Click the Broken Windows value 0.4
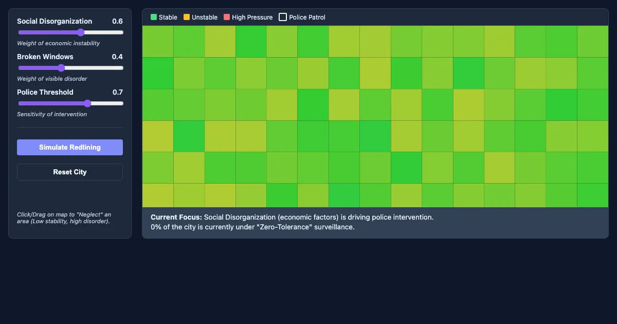This screenshot has width=617, height=324. (117, 57)
